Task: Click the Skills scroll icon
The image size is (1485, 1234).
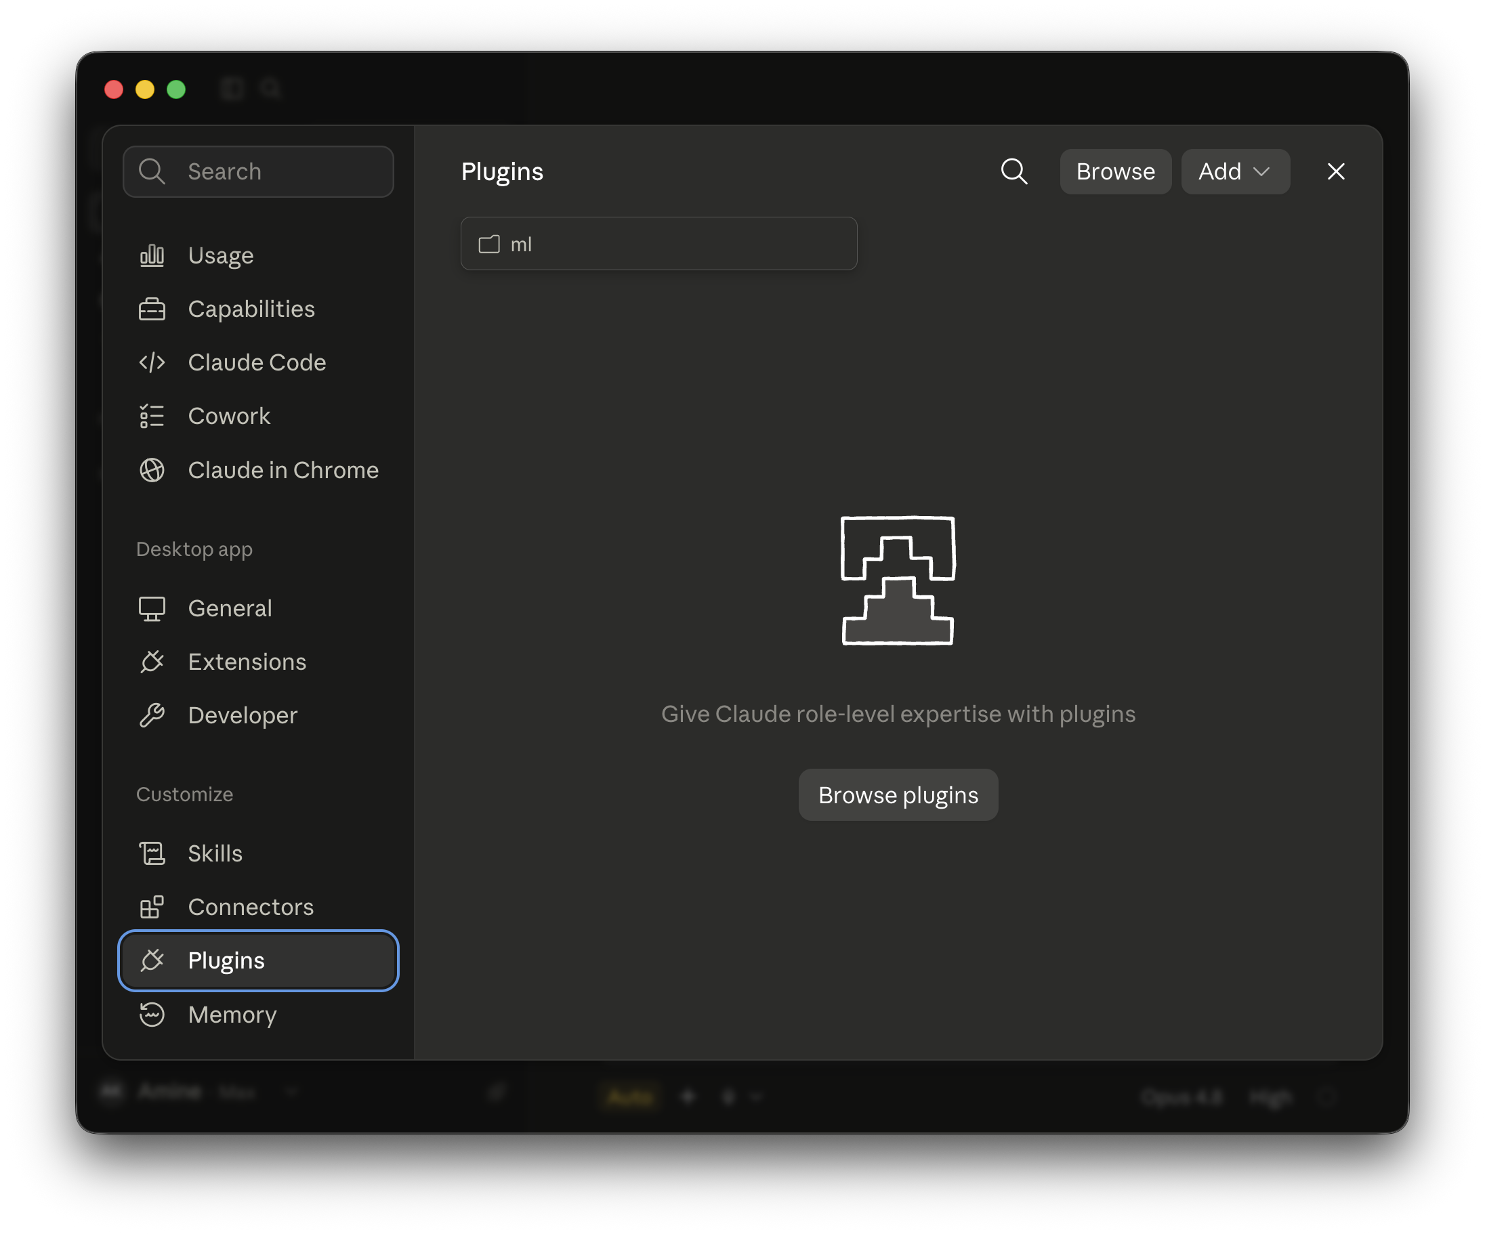Action: (x=152, y=853)
